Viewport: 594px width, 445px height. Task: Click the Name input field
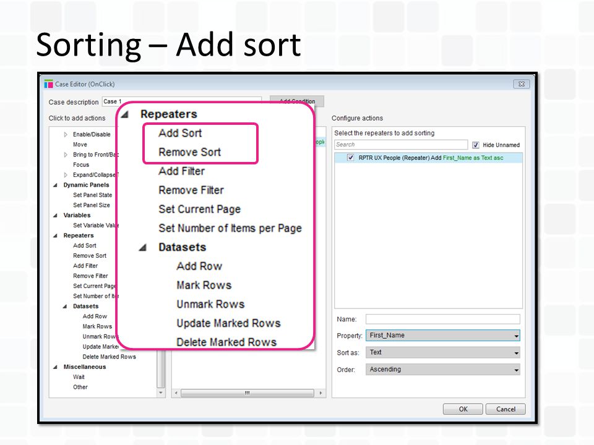[443, 319]
